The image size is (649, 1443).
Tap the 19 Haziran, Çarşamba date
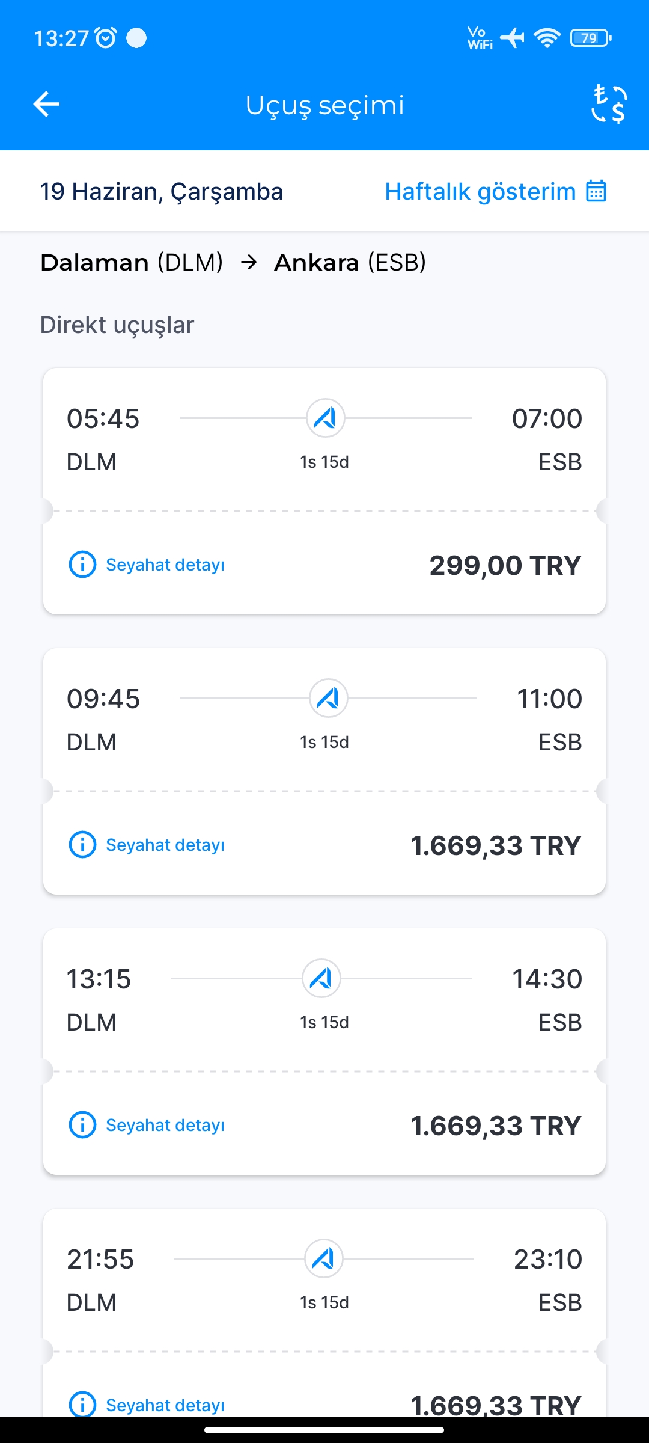pyautogui.click(x=161, y=191)
